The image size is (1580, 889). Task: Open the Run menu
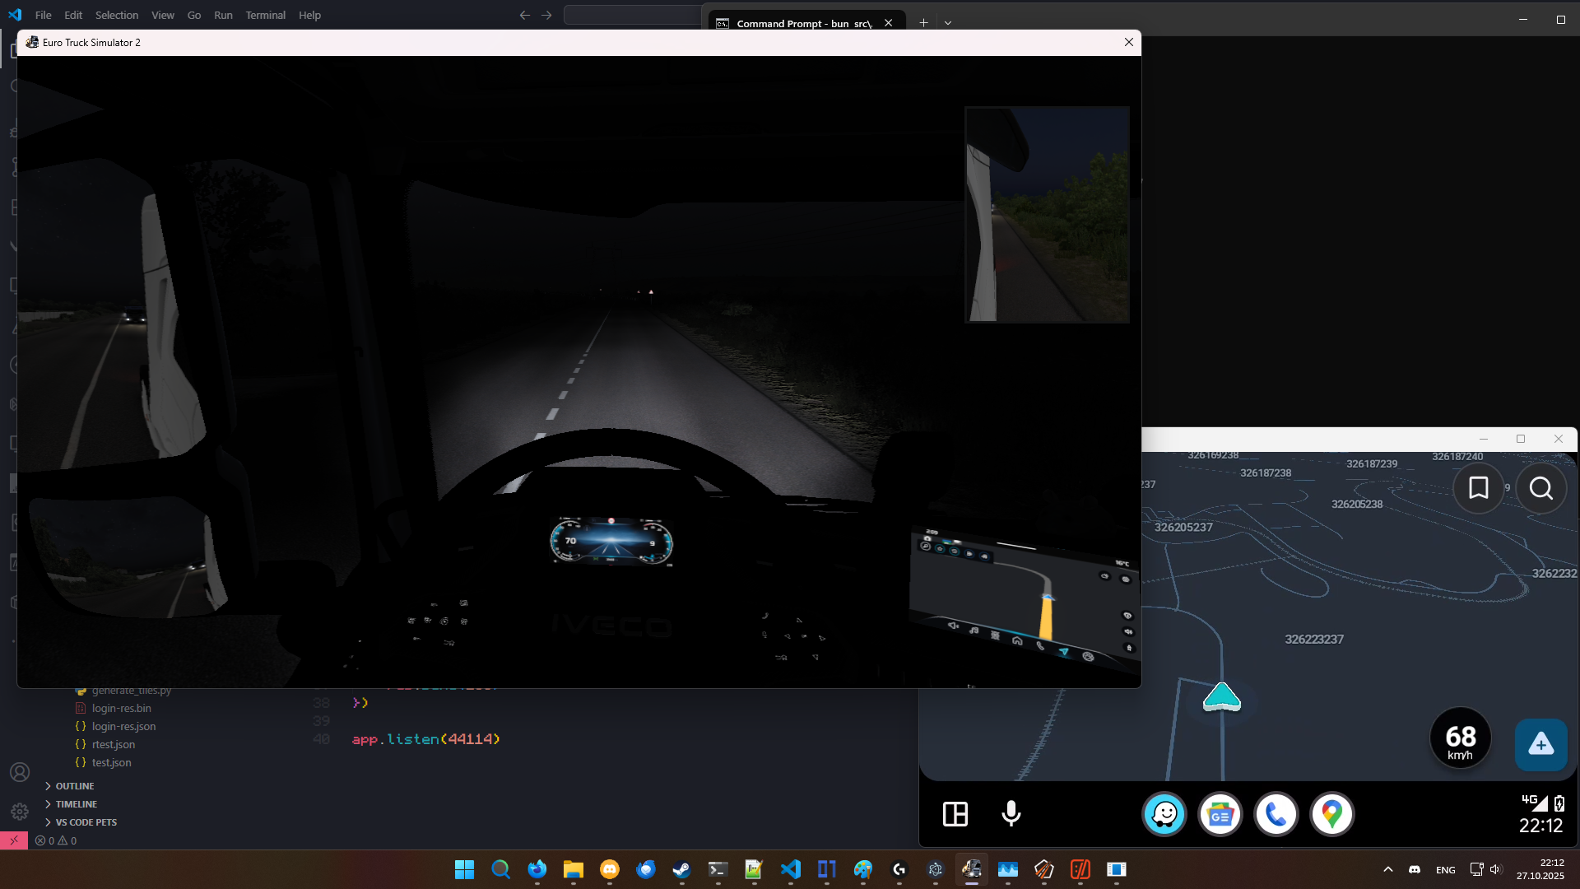[x=223, y=15]
